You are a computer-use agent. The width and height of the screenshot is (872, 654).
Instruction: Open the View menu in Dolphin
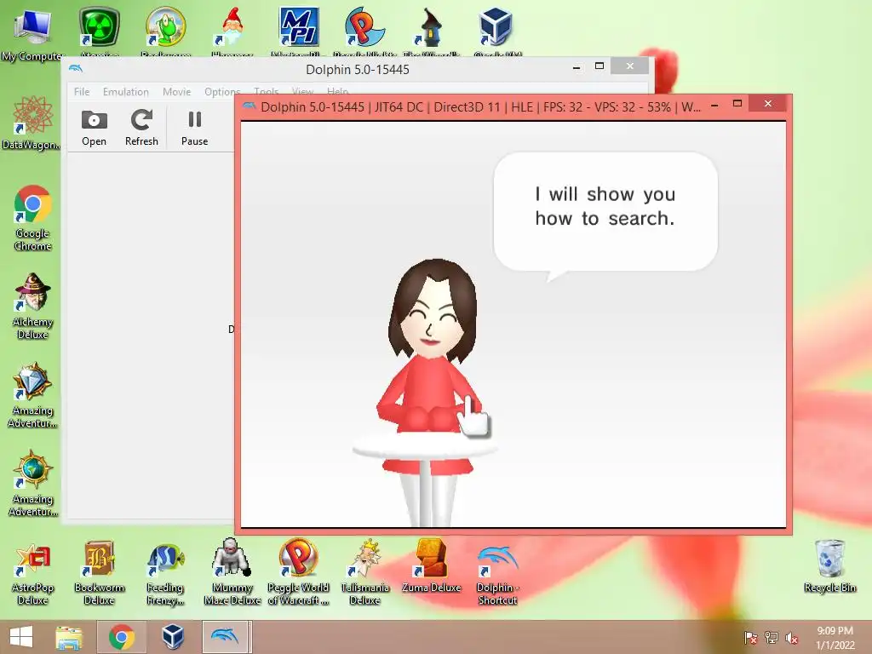pyautogui.click(x=302, y=90)
